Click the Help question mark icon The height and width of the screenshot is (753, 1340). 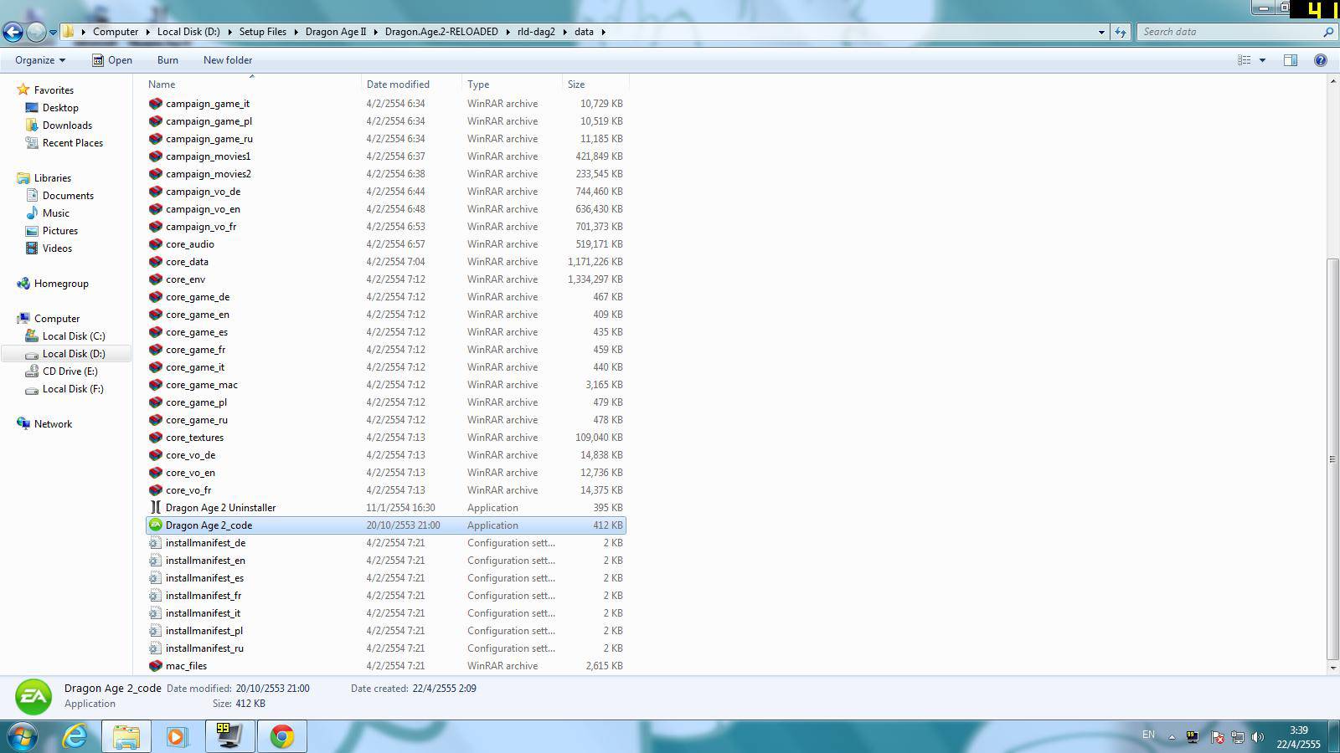tap(1321, 60)
